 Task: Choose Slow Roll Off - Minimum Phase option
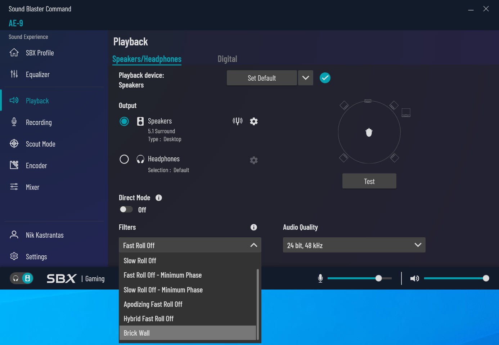188,290
